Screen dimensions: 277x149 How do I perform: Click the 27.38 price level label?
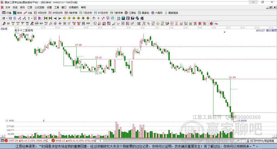pos(78,45)
